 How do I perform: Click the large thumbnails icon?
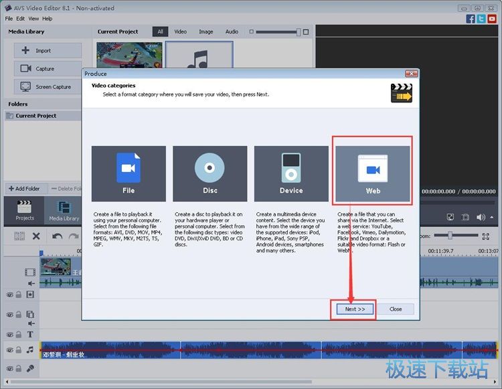coord(306,31)
